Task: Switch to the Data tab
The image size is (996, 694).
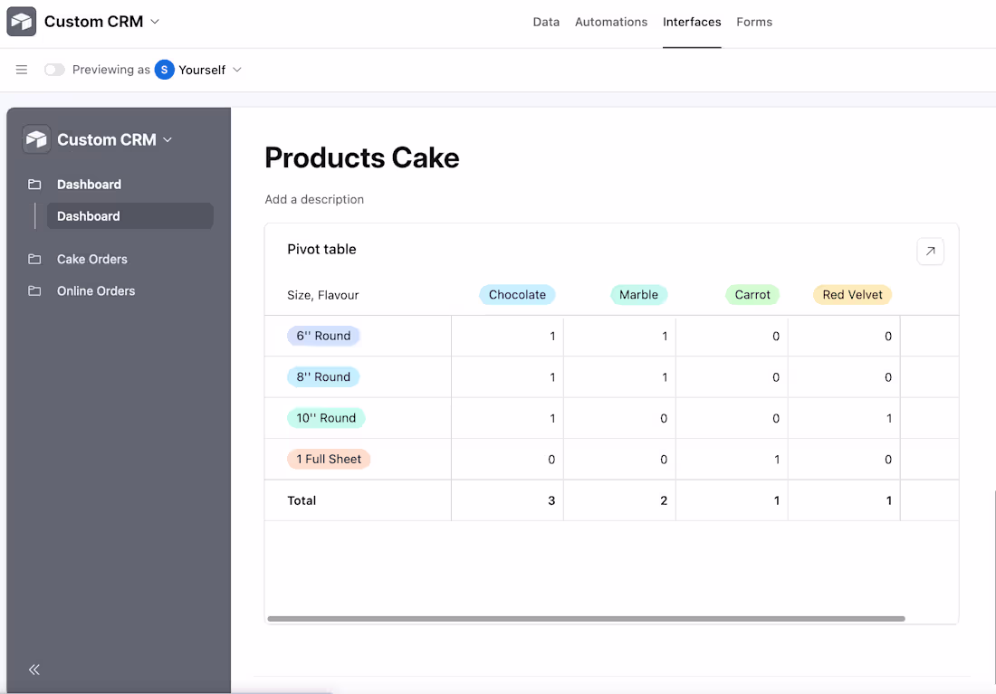Action: click(546, 22)
